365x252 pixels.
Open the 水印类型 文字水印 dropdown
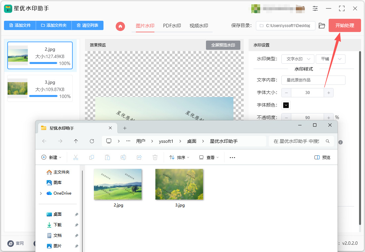click(298, 59)
